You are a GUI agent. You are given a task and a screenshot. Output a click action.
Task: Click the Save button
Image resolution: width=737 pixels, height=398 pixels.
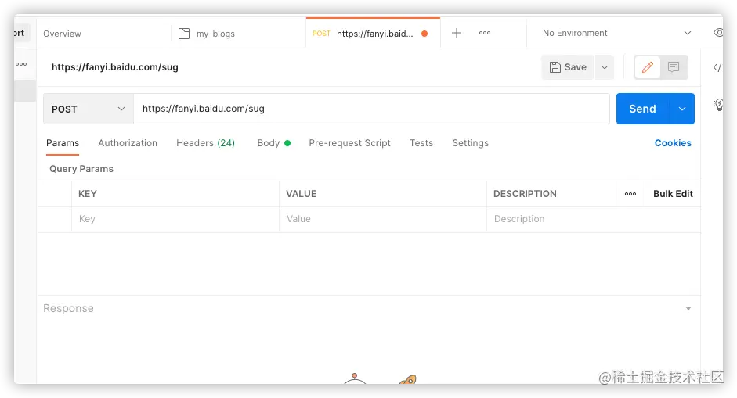[568, 67]
